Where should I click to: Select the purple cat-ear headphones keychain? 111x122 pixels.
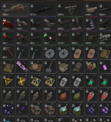tap(8, 109)
